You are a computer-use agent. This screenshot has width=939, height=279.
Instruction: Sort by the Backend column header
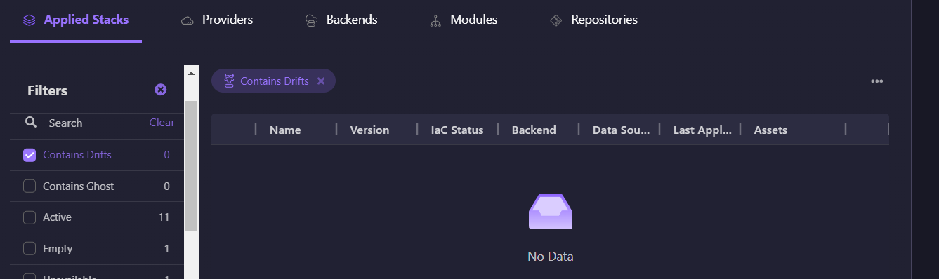tap(534, 130)
